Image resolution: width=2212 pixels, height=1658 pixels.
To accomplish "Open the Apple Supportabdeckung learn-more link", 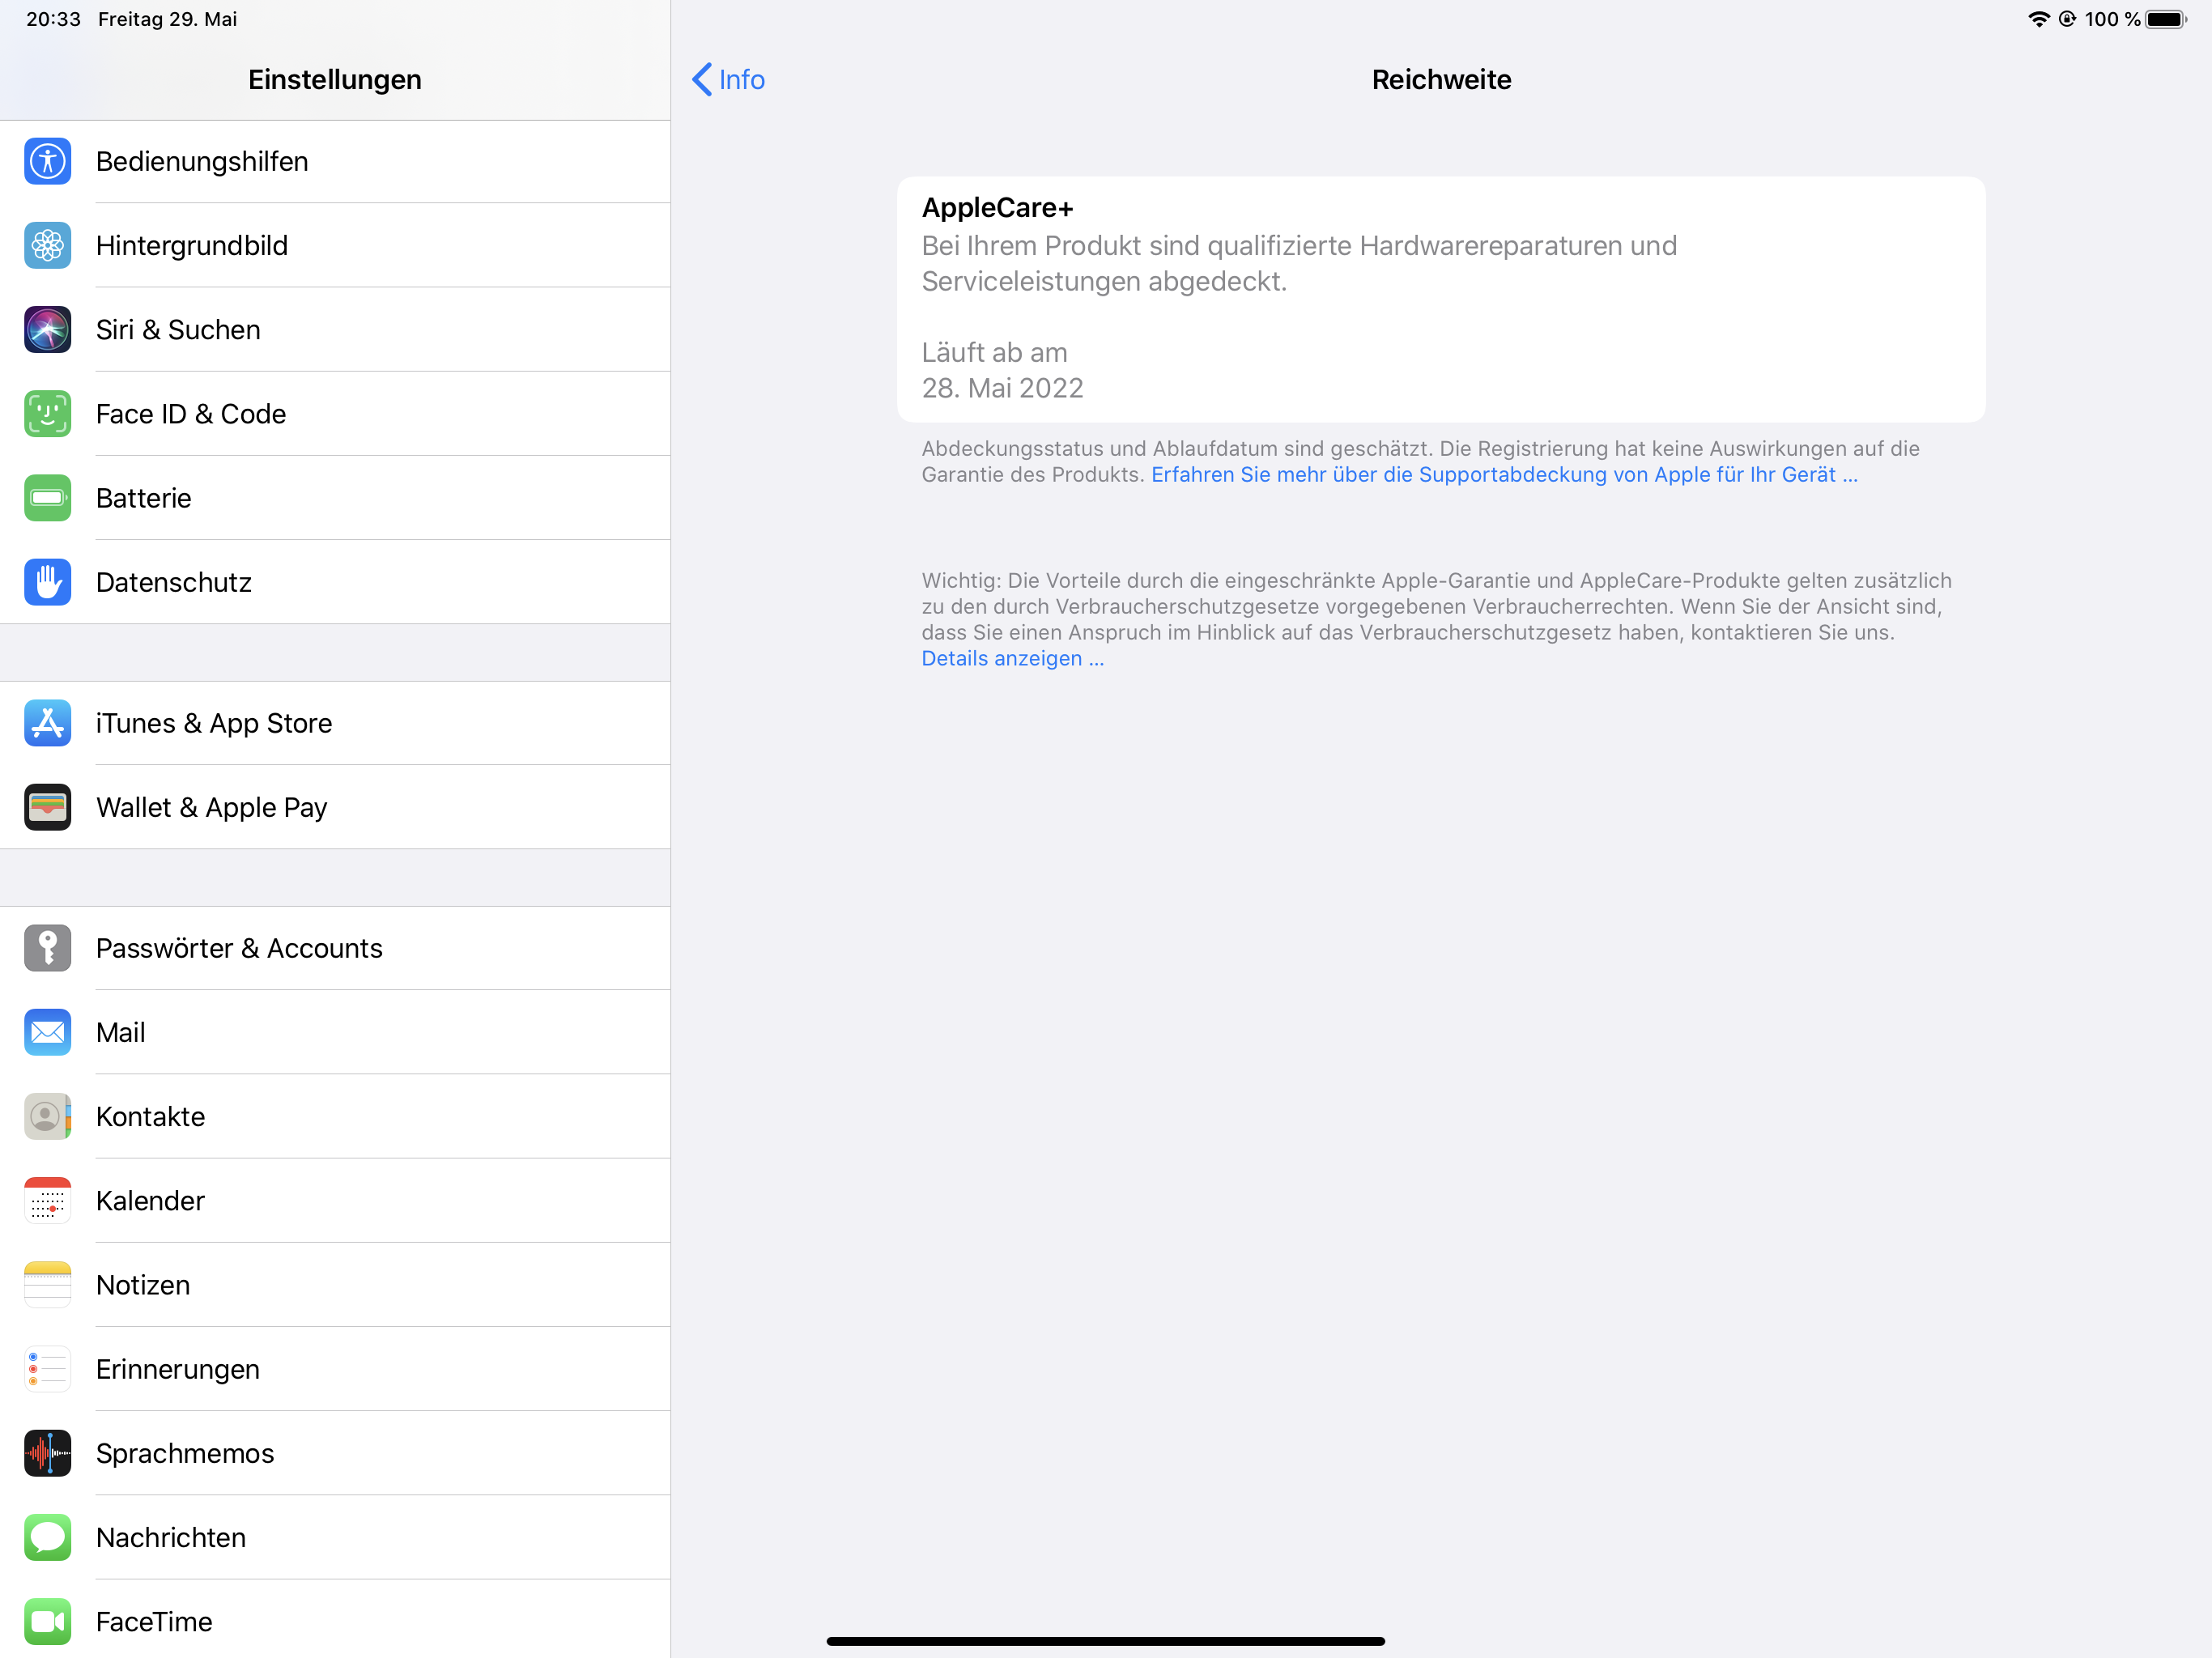I will point(1503,474).
